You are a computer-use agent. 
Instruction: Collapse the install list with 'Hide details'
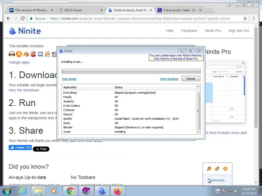(69, 79)
